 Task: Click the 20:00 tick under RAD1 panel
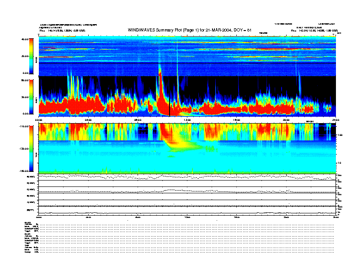(x=286, y=120)
